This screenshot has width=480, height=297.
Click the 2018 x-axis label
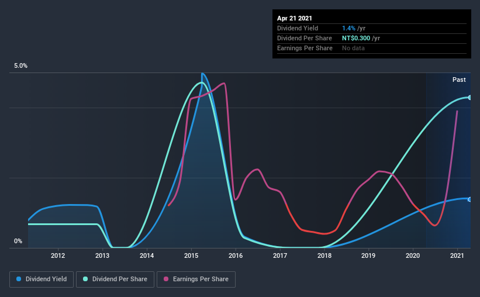coord(324,255)
